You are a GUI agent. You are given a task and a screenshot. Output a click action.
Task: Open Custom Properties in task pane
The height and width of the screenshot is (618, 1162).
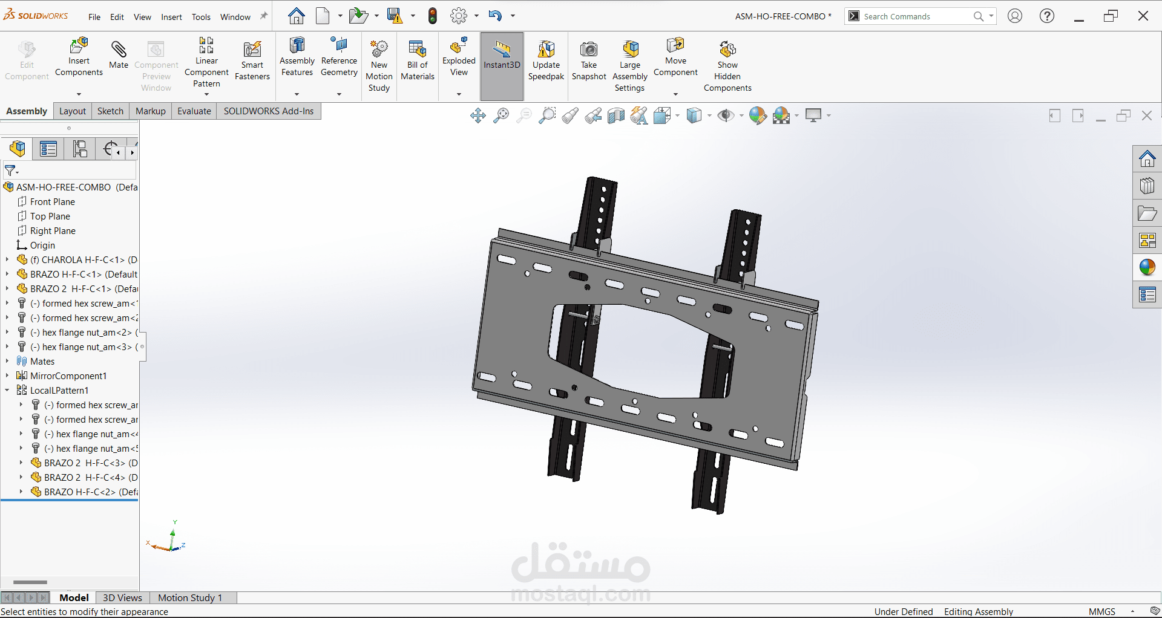click(x=1147, y=295)
